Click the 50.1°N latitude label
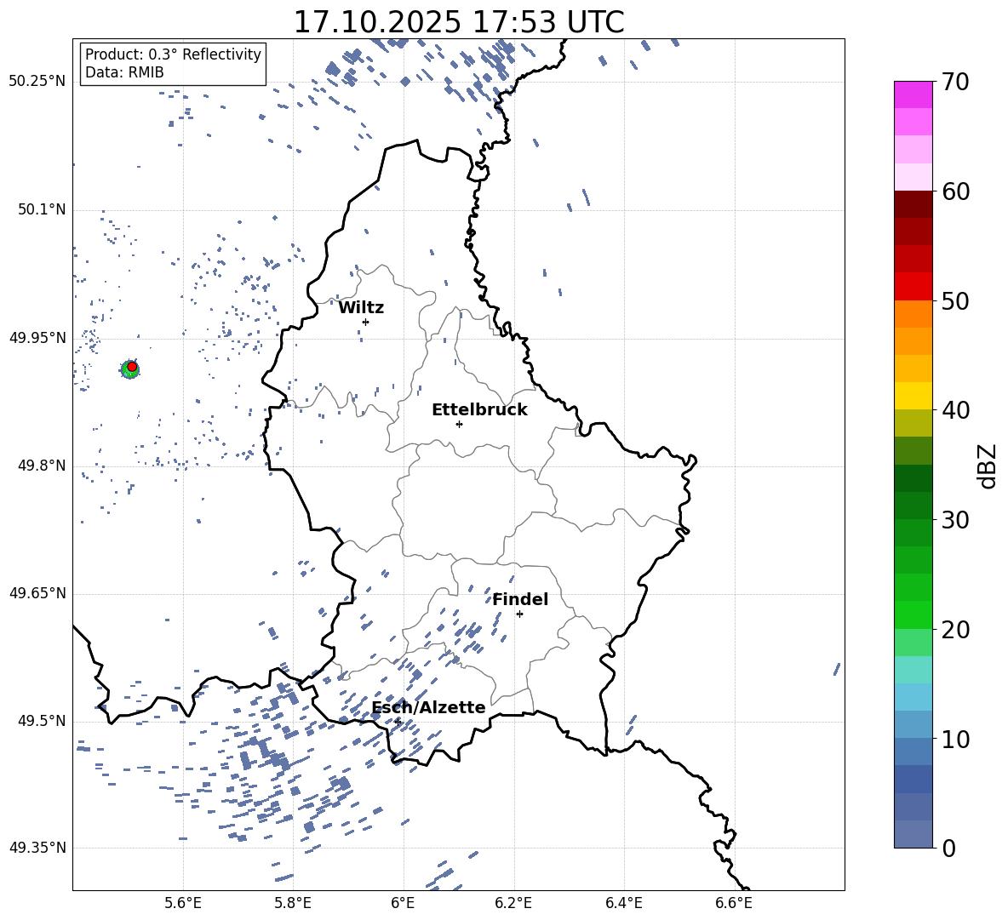The height and width of the screenshot is (920, 1008). (41, 210)
